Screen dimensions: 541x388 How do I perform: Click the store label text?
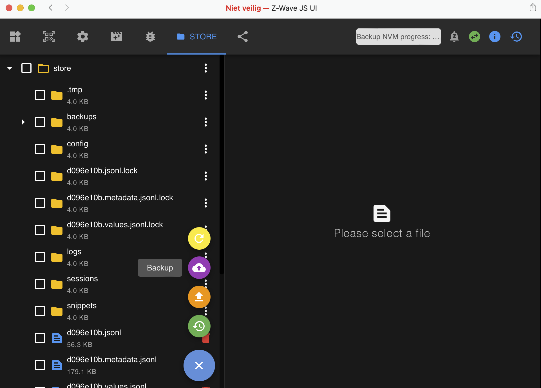(x=62, y=68)
